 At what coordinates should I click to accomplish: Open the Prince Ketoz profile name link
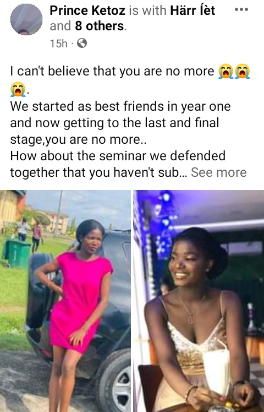tap(87, 11)
